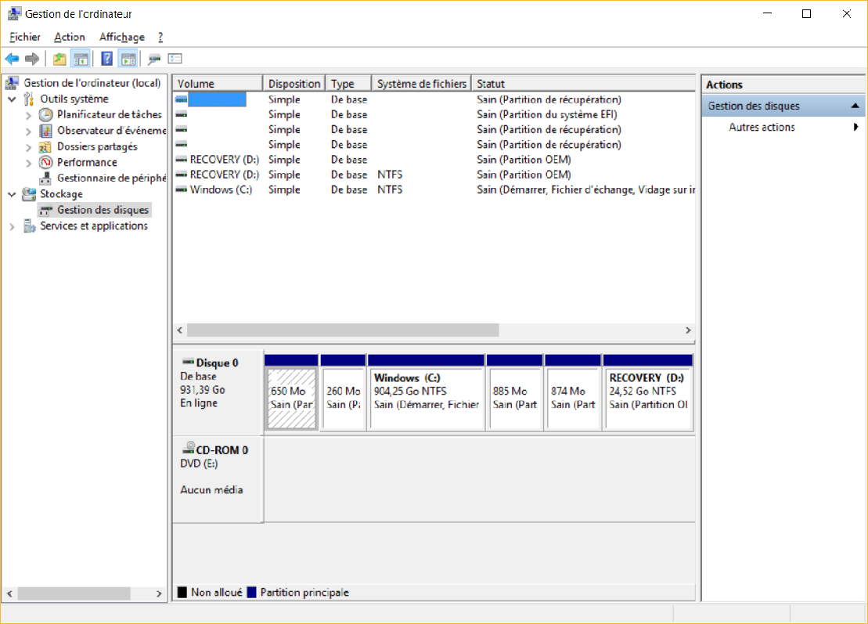Toggle the console tree pane toolbar button

coord(80,59)
